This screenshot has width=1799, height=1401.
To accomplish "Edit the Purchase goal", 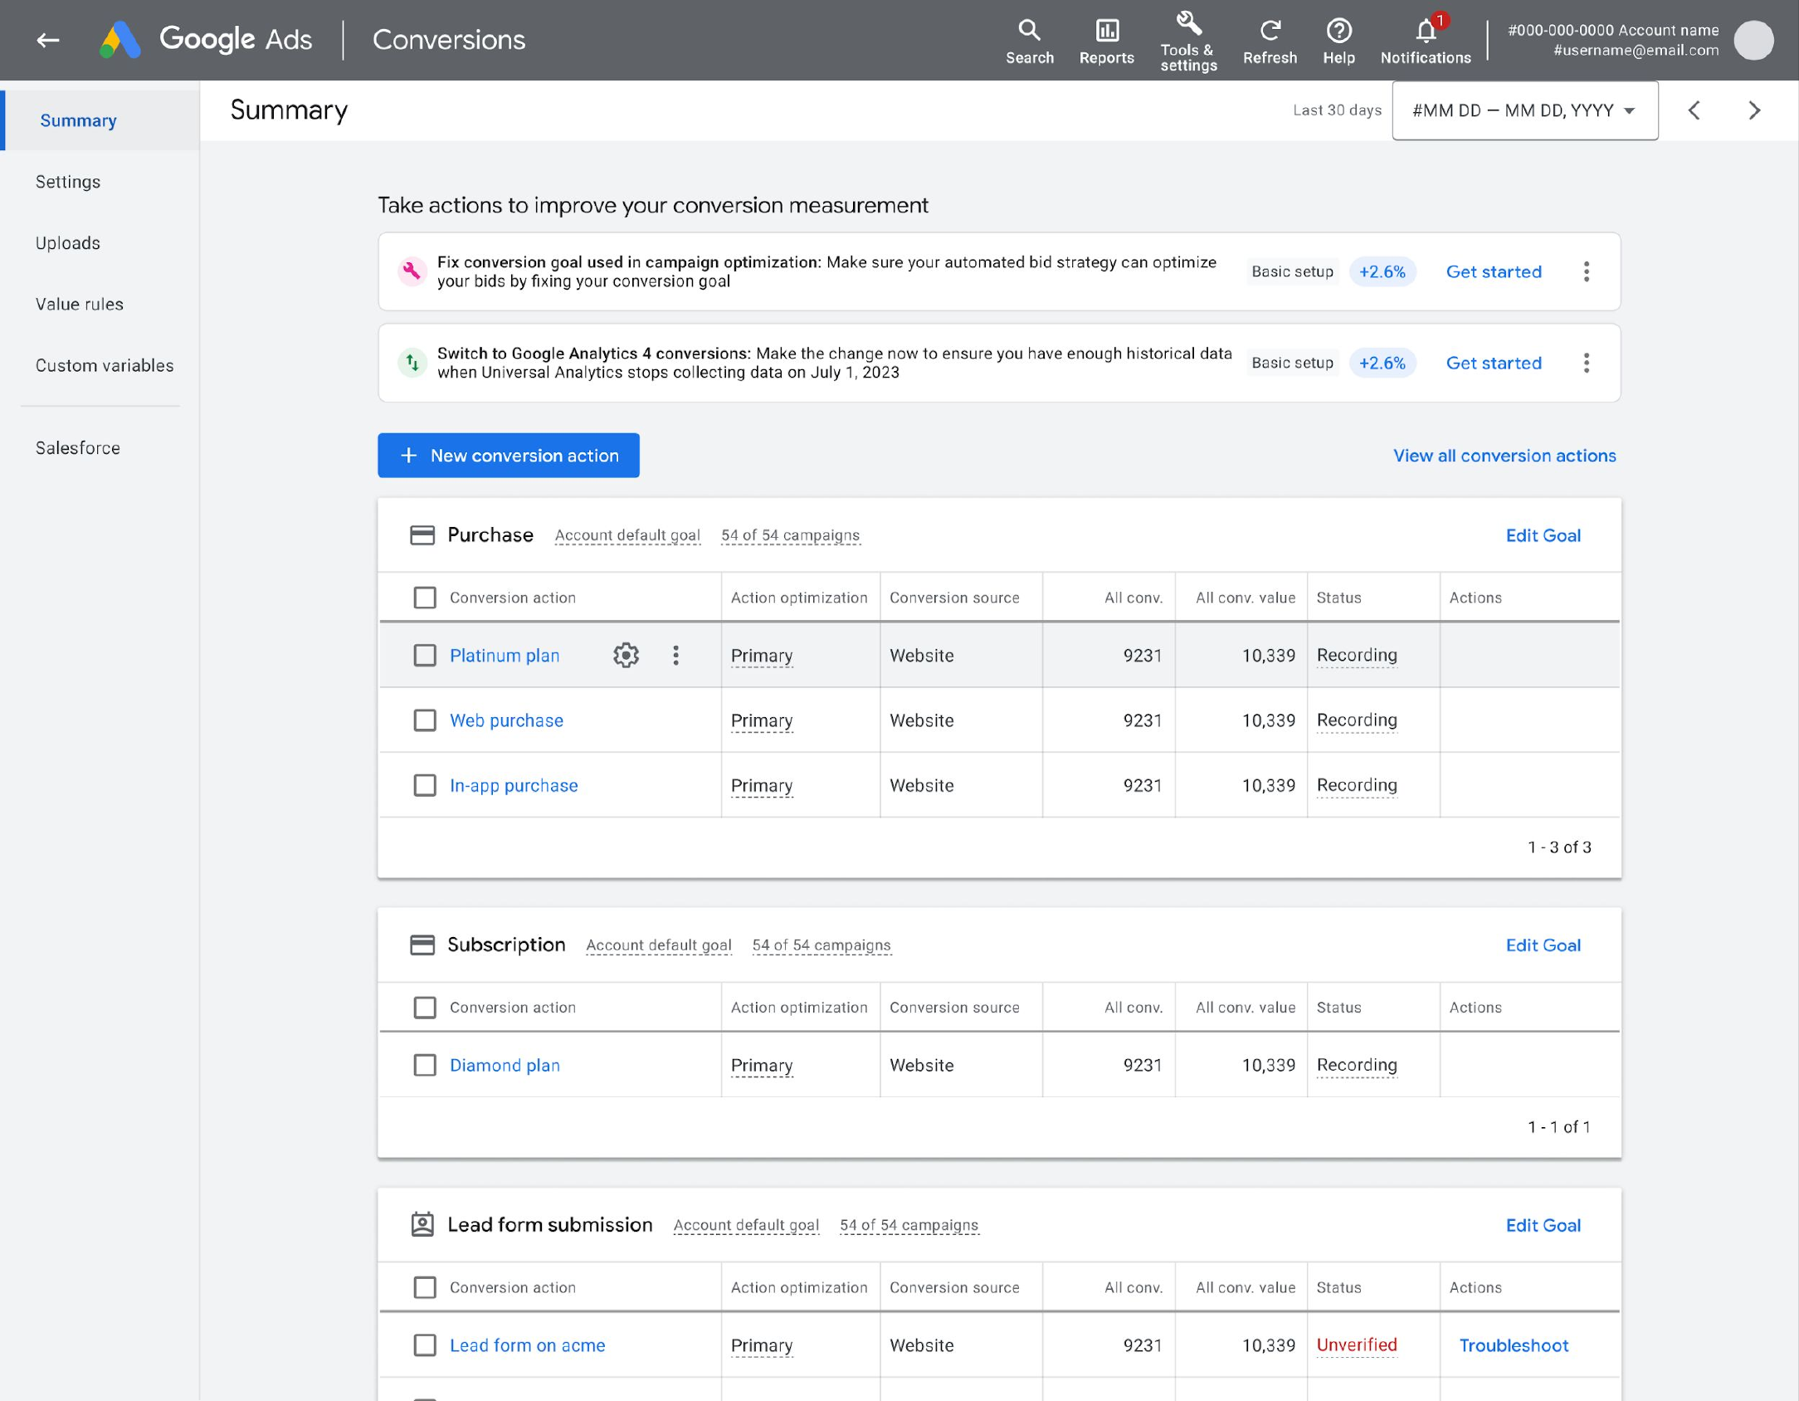I will tap(1543, 535).
